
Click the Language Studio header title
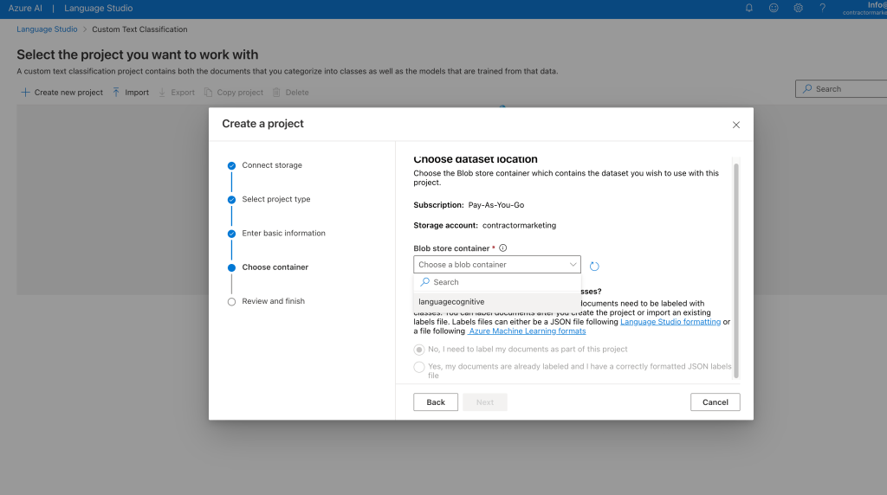point(99,8)
